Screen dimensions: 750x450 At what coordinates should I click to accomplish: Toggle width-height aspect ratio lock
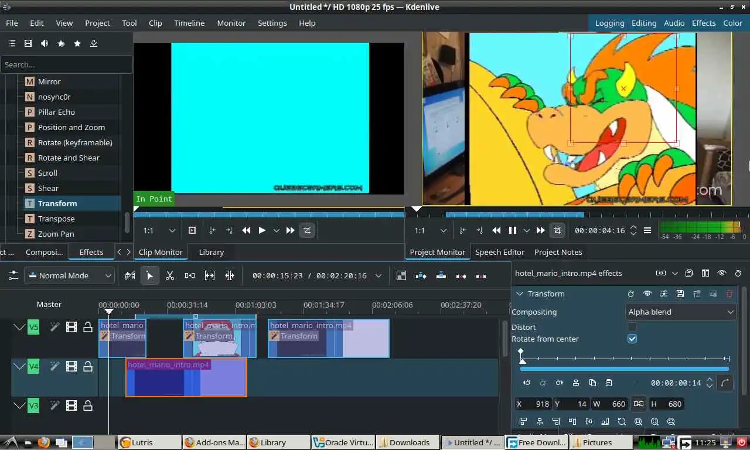tap(639, 404)
